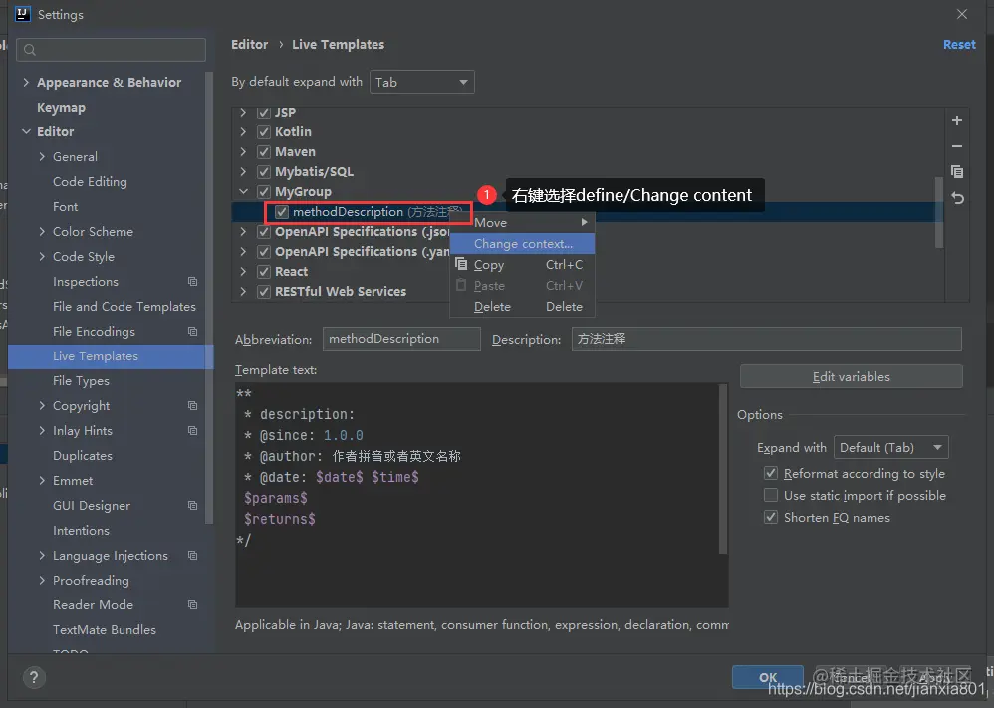Expand the Kotlin template group

pos(243,132)
